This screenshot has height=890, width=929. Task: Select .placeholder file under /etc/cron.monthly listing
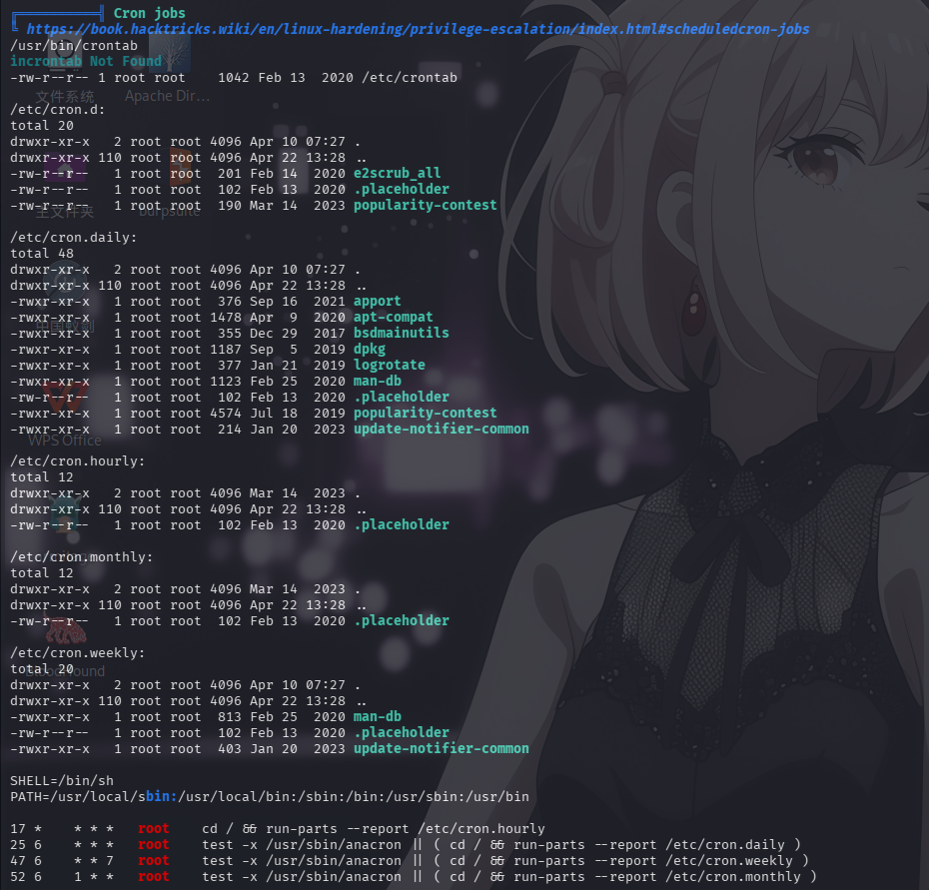click(x=402, y=621)
